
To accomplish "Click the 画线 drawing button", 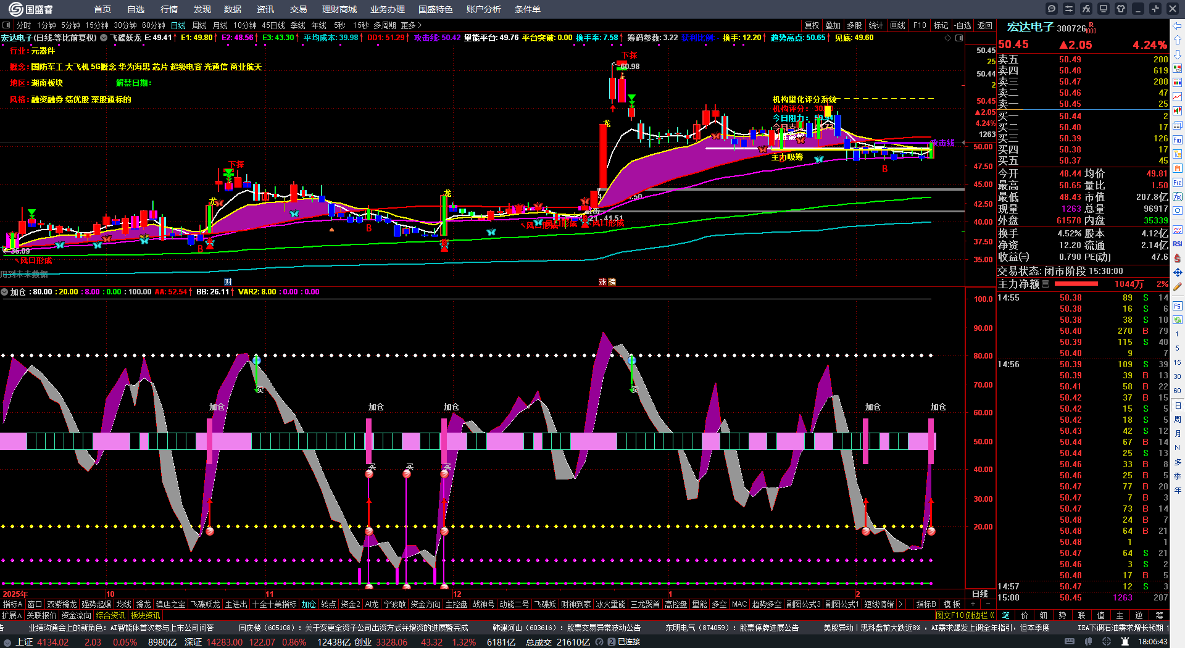I will coord(898,25).
